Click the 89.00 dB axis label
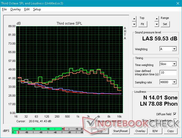This screenshot has width=182, height=138. pos(12,26)
